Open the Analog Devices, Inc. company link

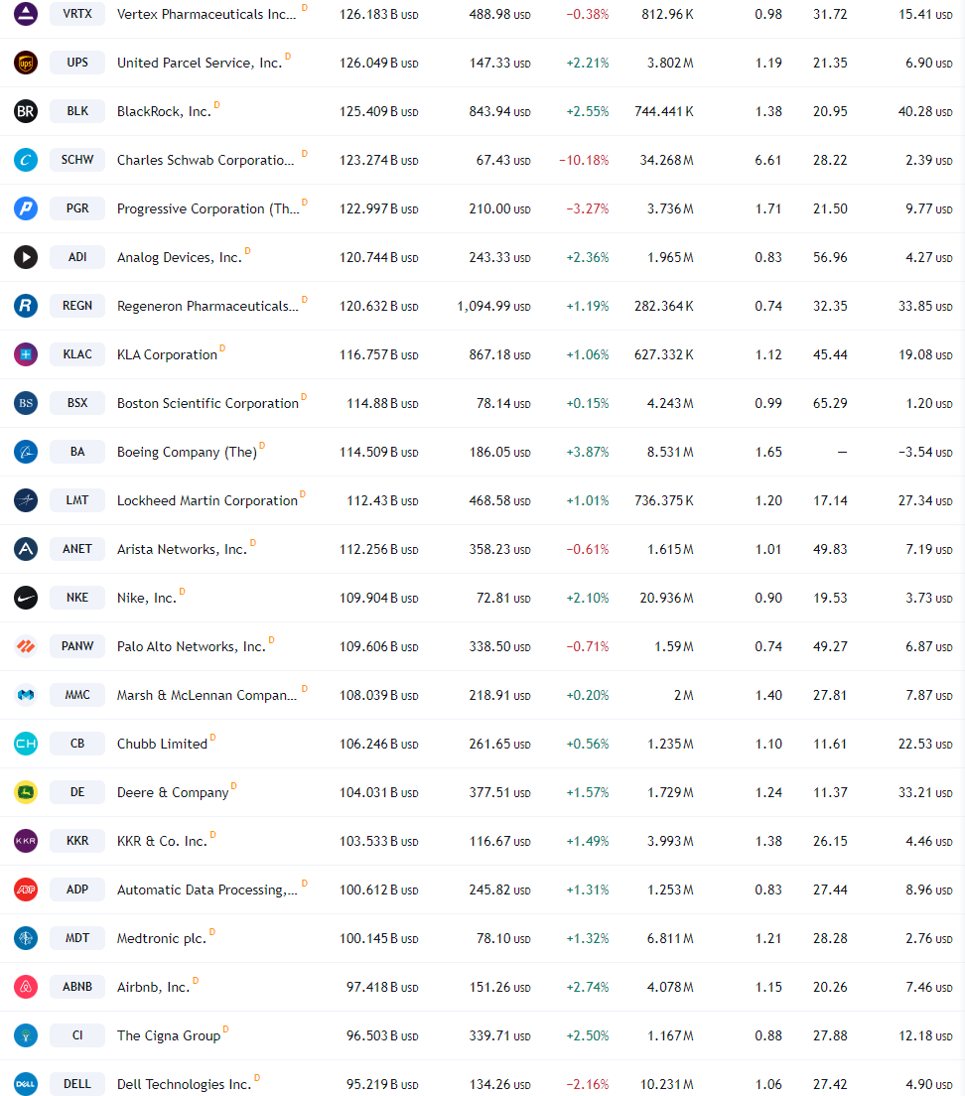click(180, 258)
